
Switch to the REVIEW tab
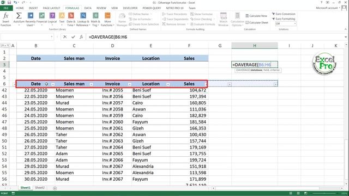coord(101,8)
